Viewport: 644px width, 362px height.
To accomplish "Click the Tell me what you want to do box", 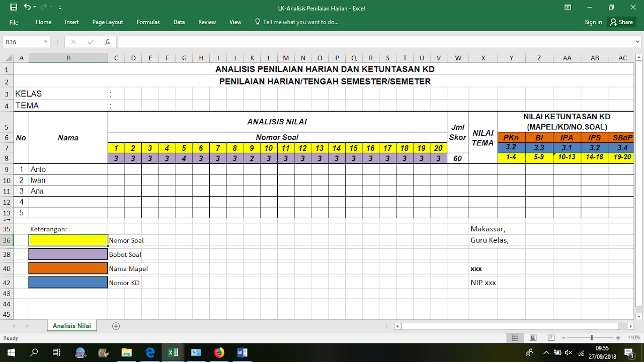I will click(297, 22).
